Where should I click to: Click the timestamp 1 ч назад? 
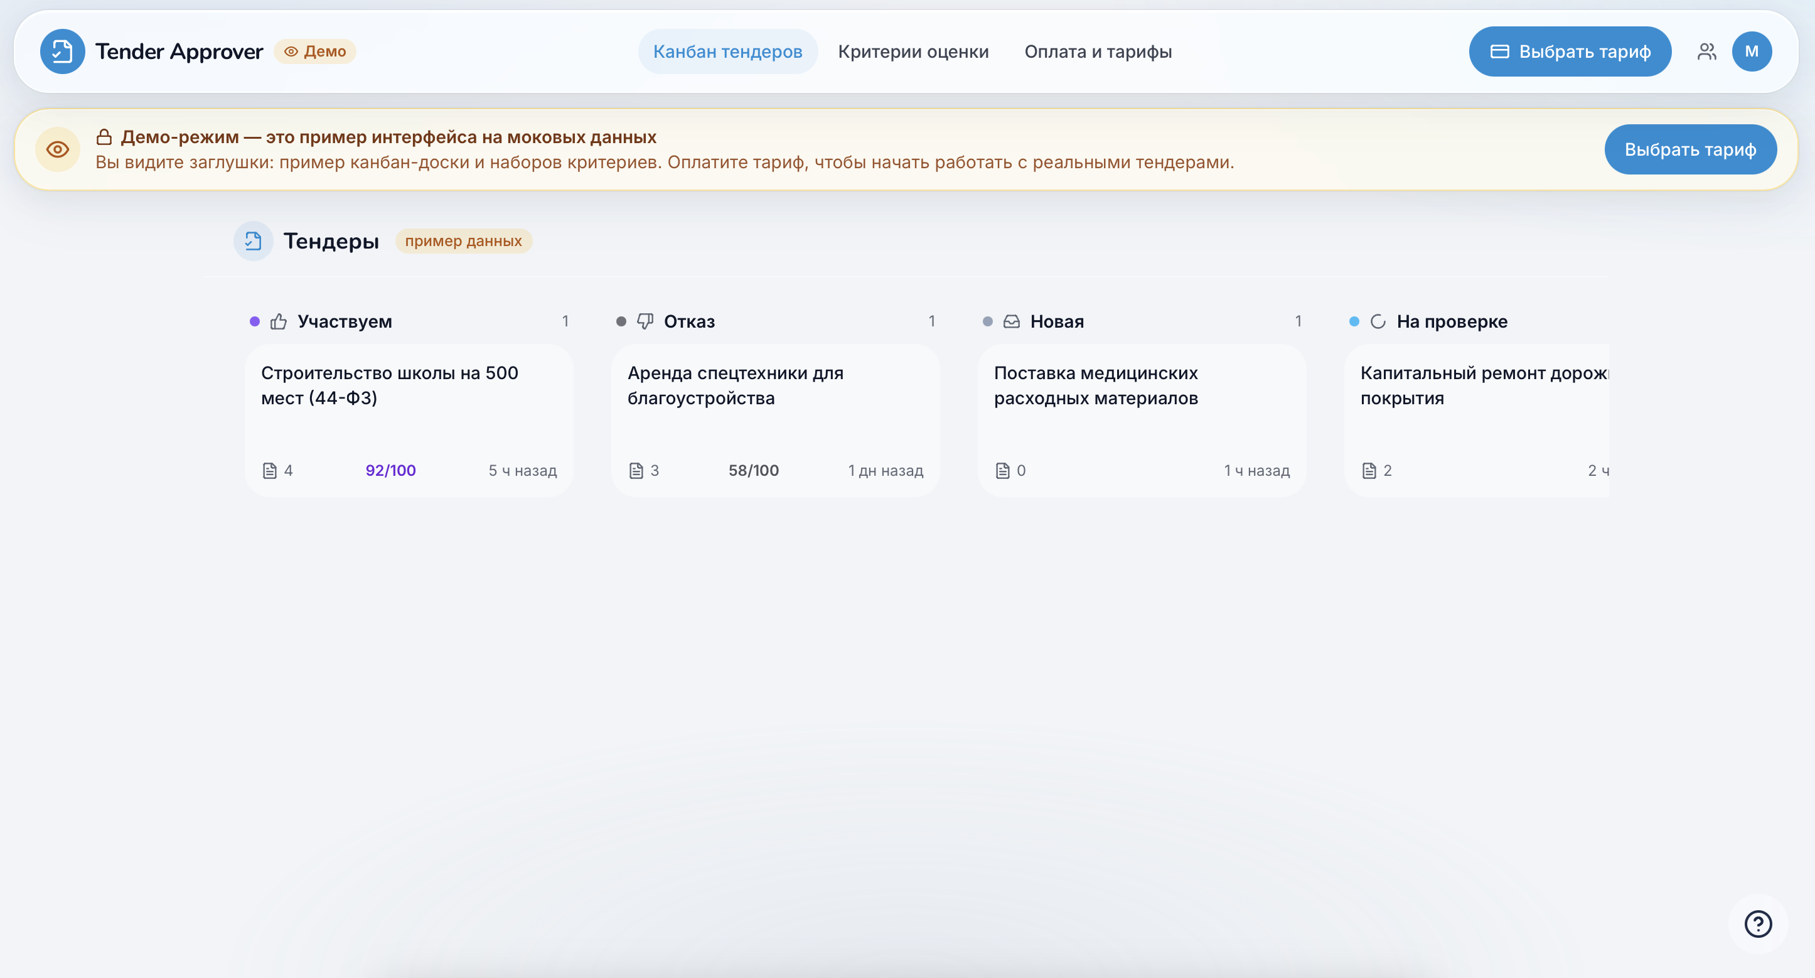coord(1256,471)
